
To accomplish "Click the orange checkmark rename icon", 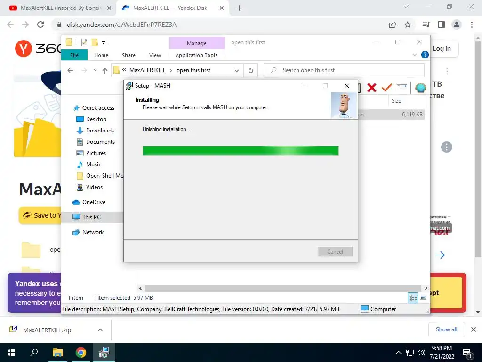I will click(387, 88).
